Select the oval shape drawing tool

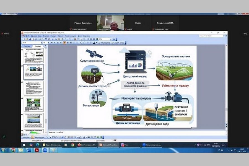click(56, 137)
